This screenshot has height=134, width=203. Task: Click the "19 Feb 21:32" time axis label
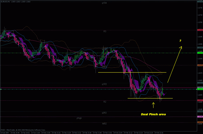[x=77, y=133]
